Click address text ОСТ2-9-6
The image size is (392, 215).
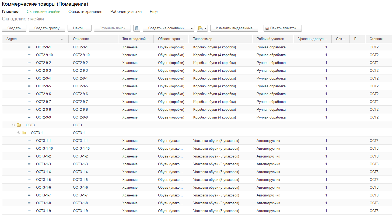point(43,94)
